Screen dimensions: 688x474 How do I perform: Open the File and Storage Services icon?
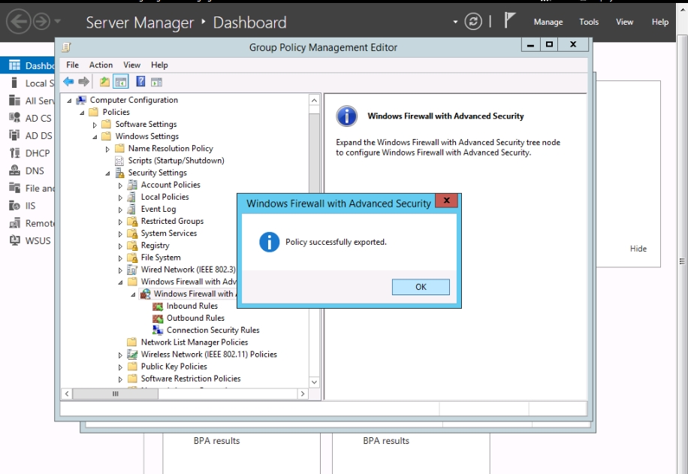[x=14, y=188]
